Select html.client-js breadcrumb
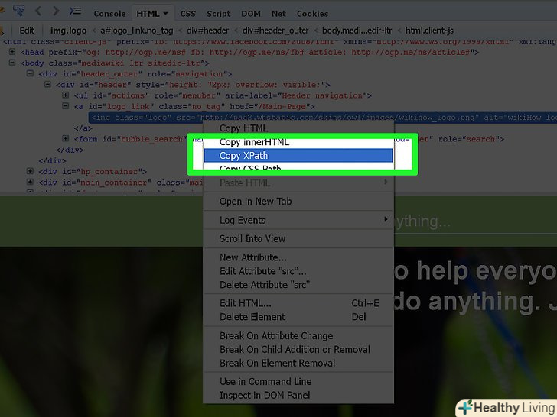The height and width of the screenshot is (417, 557). (x=429, y=31)
